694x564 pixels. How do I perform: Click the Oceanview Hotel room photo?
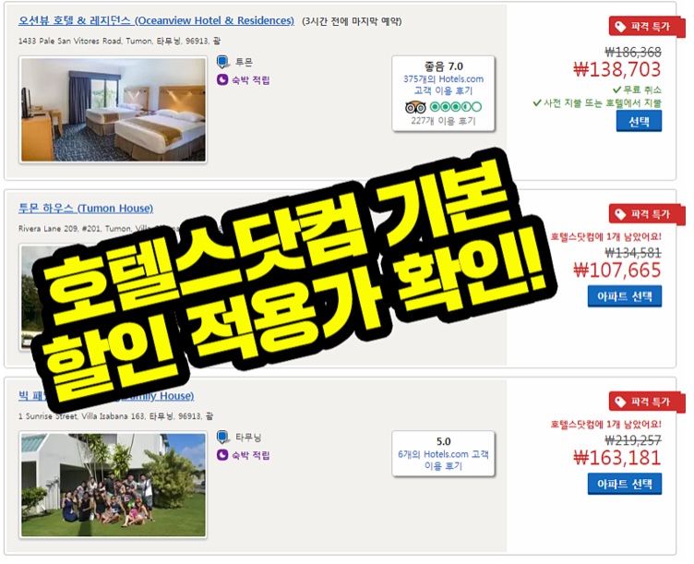coord(113,110)
